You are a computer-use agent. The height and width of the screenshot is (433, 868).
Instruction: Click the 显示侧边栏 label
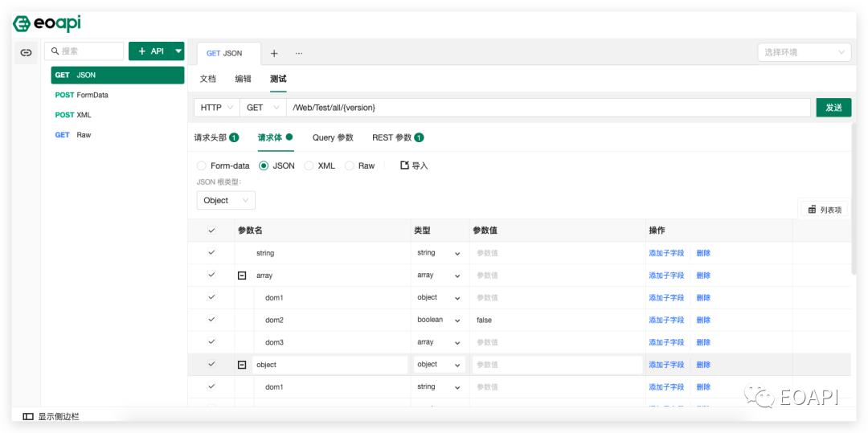point(59,416)
